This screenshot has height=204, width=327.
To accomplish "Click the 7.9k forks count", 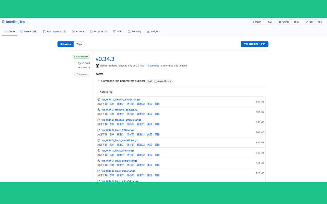I will coord(320,22).
